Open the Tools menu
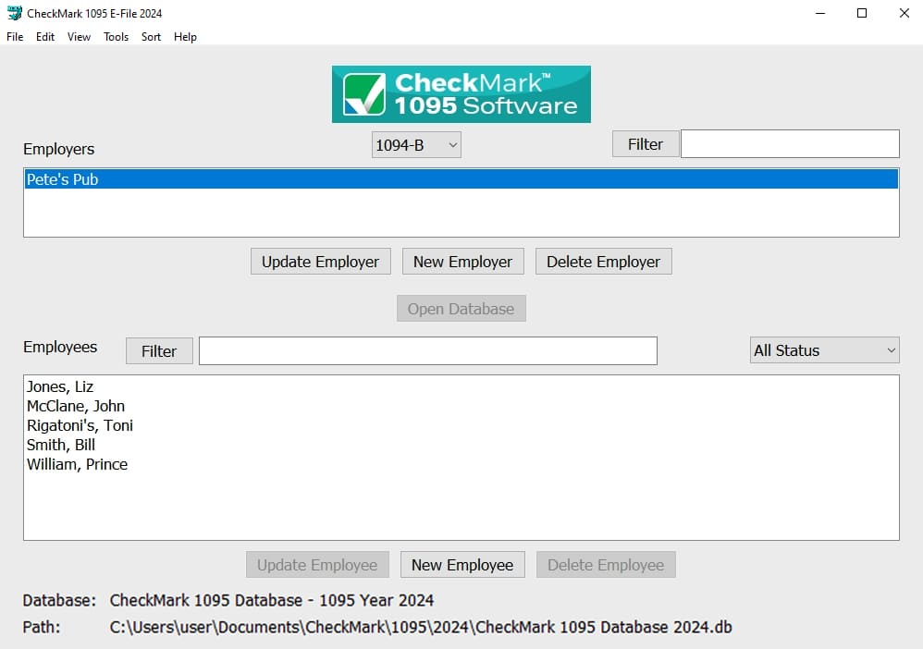923x649 pixels. [116, 37]
